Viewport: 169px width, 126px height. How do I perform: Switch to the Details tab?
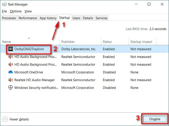coord(88,18)
